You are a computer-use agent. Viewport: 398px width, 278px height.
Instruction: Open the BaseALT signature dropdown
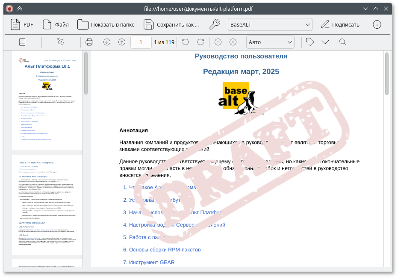coord(270,24)
